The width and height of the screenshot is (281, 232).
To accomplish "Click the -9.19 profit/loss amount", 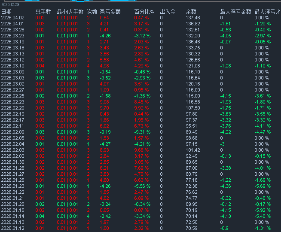I will tap(105, 132).
